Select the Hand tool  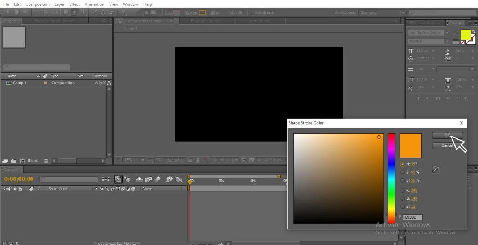pos(17,12)
